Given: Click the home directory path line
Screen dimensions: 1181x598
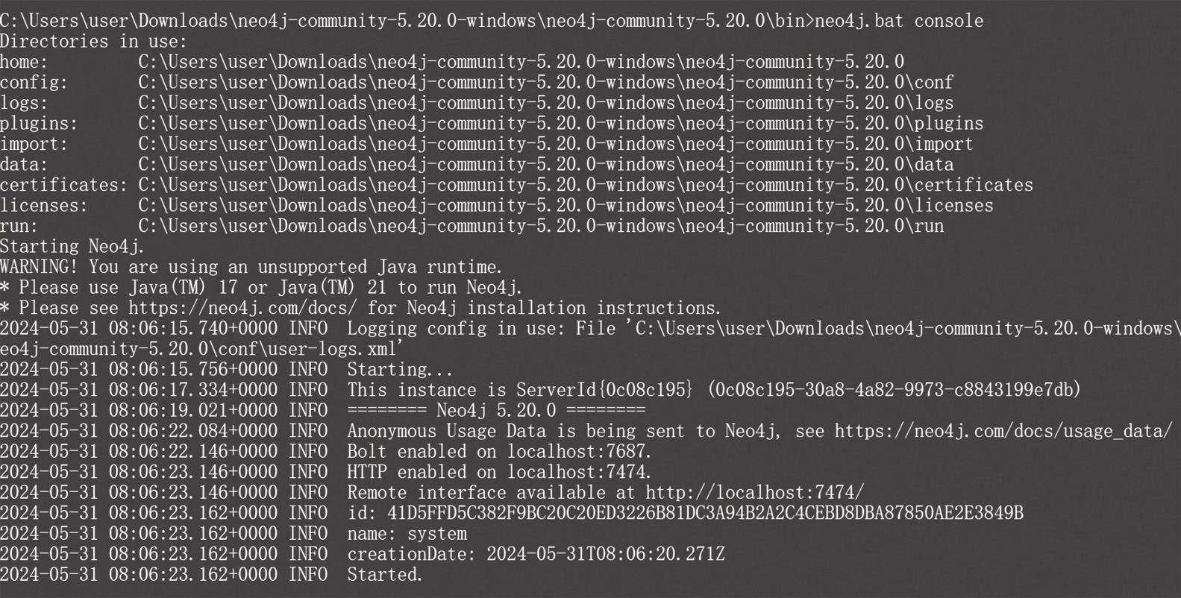Looking at the screenshot, I should (x=521, y=62).
